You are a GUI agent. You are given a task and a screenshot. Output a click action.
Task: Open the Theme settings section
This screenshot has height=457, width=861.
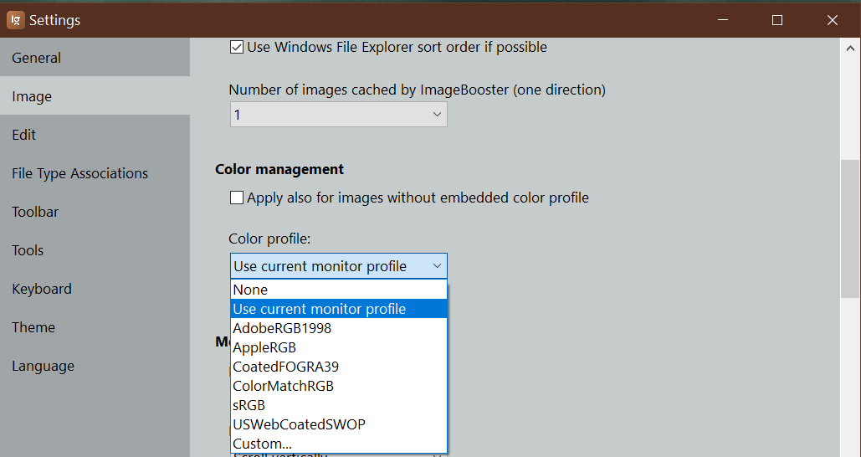[x=95, y=326]
